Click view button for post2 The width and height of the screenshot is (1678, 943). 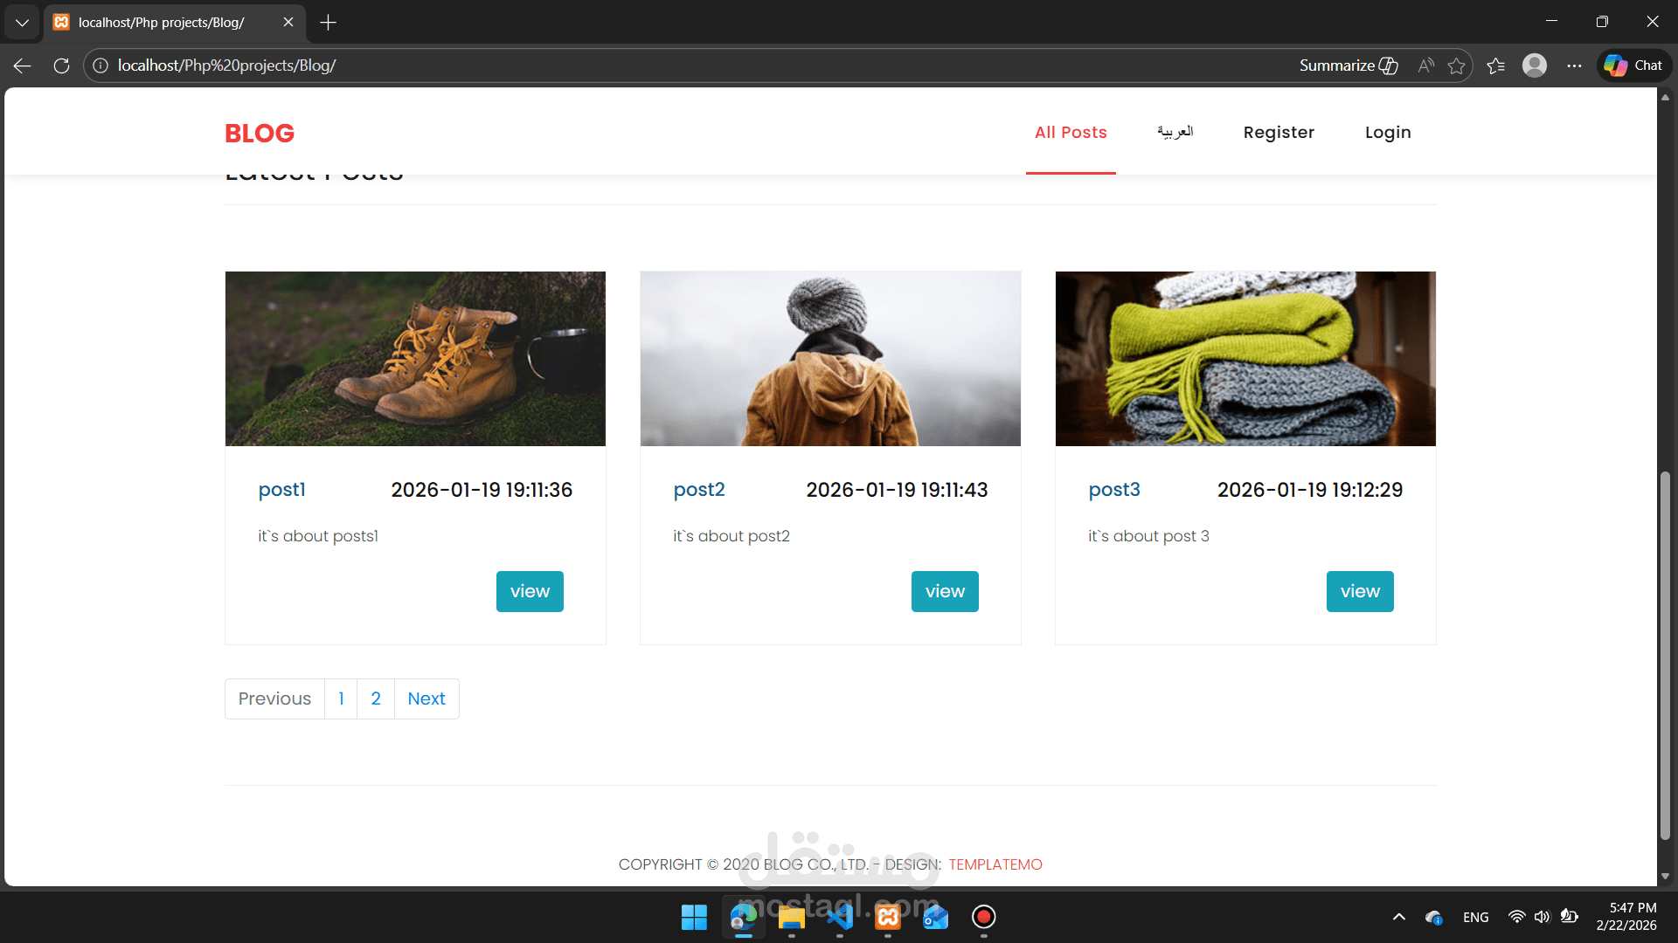pos(945,591)
